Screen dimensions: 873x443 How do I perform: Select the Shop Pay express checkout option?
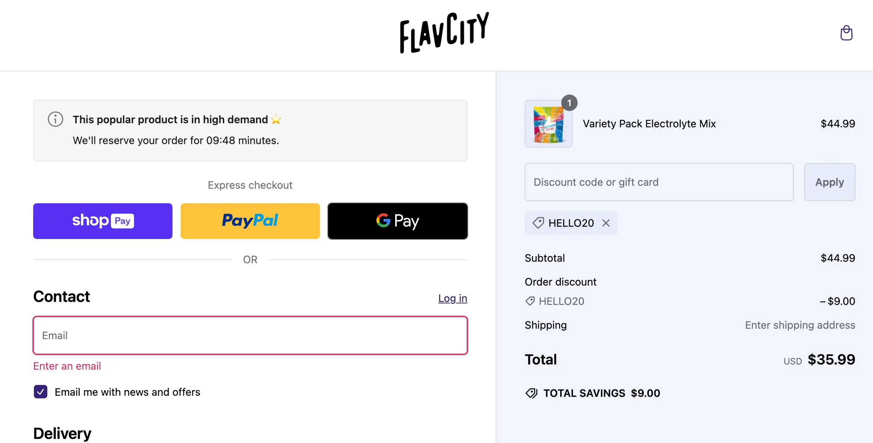tap(102, 221)
